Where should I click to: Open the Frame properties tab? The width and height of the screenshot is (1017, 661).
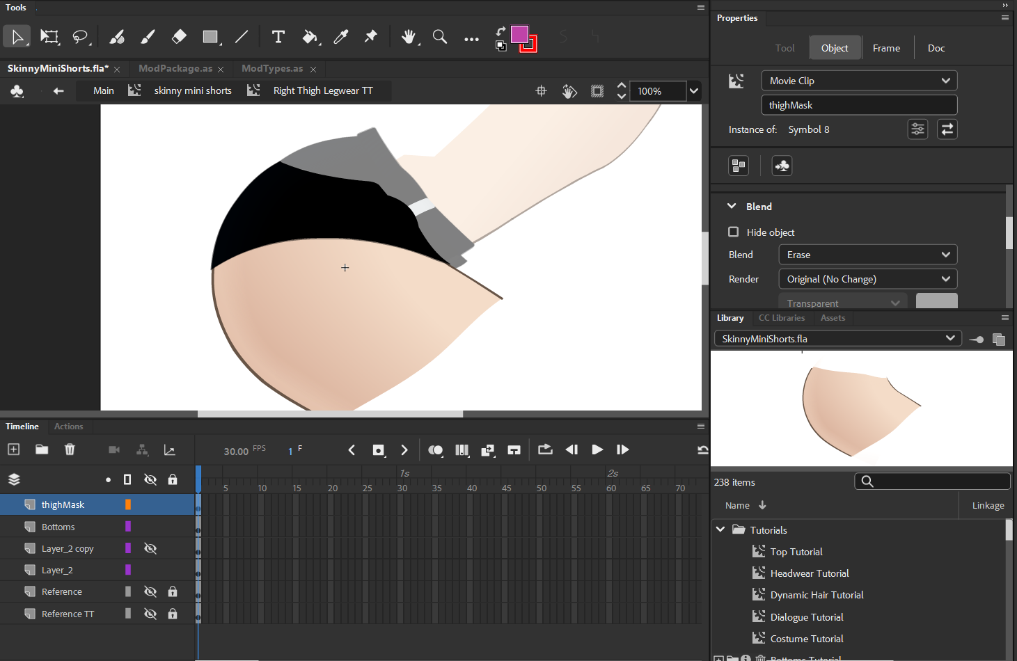[x=886, y=48]
